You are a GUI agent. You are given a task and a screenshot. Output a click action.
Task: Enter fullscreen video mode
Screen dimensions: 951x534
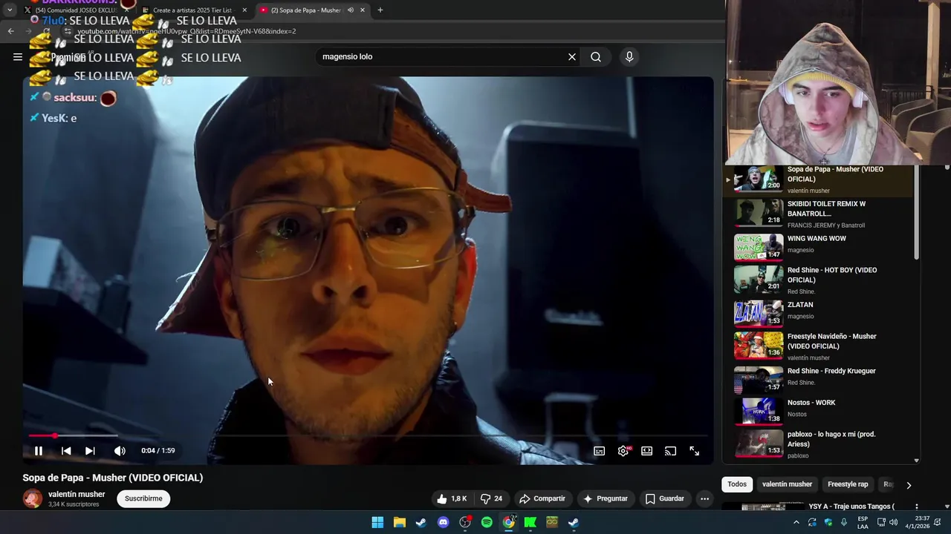point(694,451)
